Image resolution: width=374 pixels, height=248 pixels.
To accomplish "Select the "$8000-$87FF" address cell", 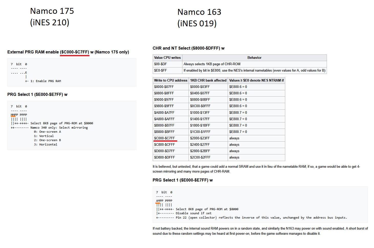I will click(x=171, y=87).
